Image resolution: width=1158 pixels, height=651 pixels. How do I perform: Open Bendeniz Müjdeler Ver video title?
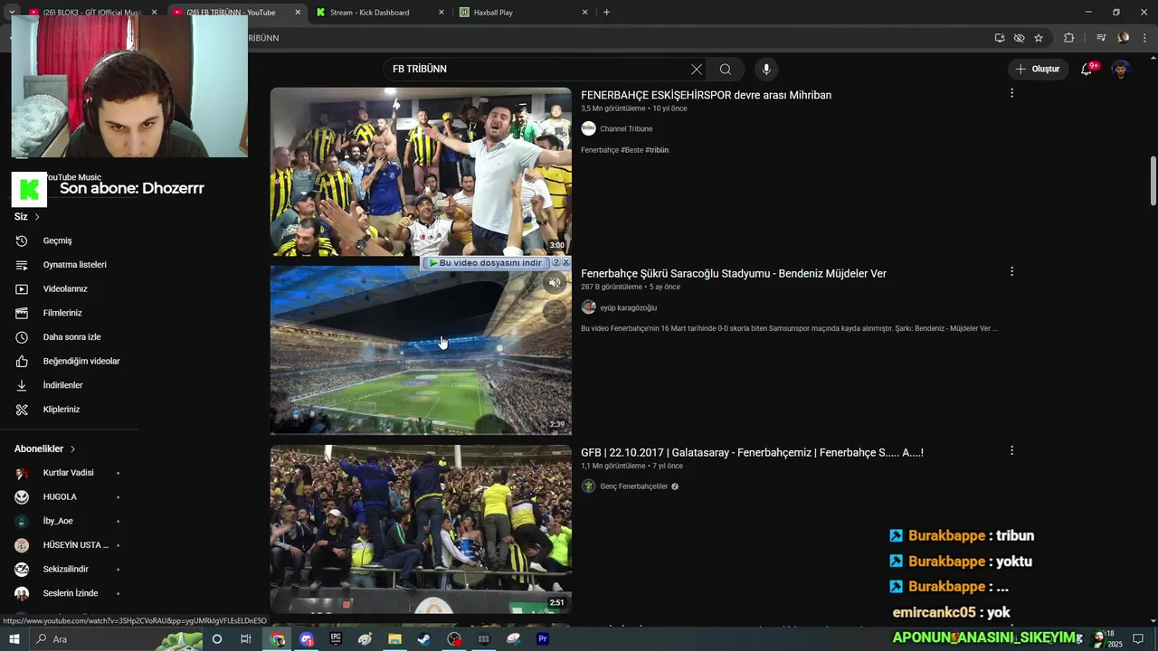pyautogui.click(x=734, y=274)
